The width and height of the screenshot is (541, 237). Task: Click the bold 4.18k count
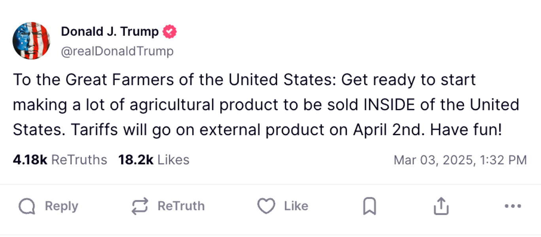[30, 160]
